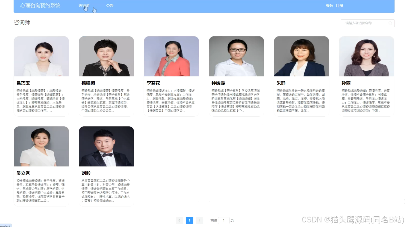
Task: Click the 注册 link
Action: pyautogui.click(x=340, y=6)
